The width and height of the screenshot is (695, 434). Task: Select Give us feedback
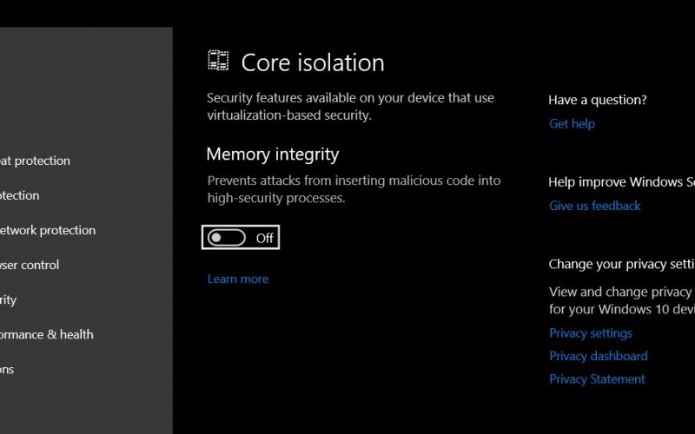pos(595,206)
